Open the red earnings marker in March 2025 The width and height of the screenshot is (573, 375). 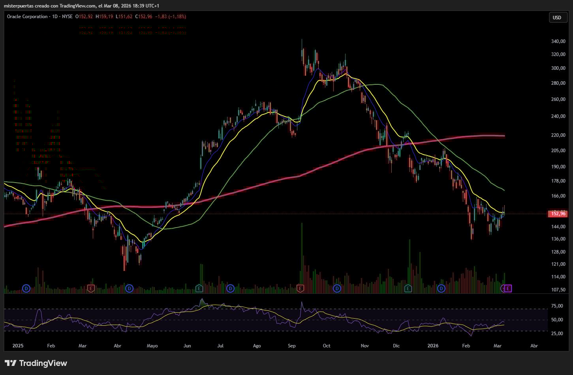91,289
